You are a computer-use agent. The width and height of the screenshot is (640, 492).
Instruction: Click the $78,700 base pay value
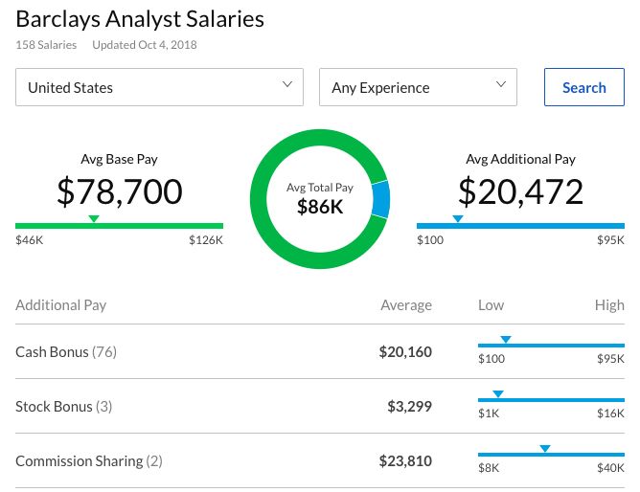120,191
